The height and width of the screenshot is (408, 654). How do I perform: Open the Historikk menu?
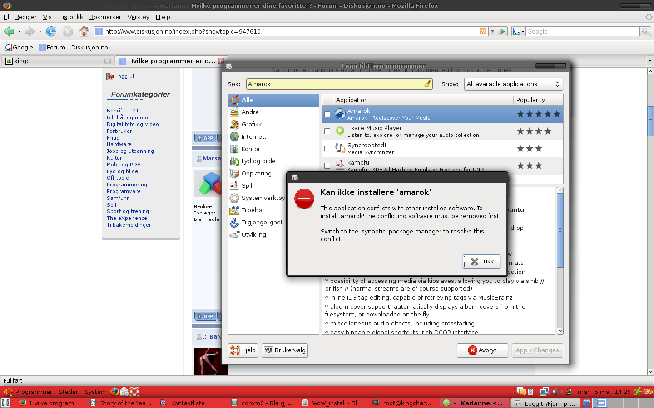(70, 17)
